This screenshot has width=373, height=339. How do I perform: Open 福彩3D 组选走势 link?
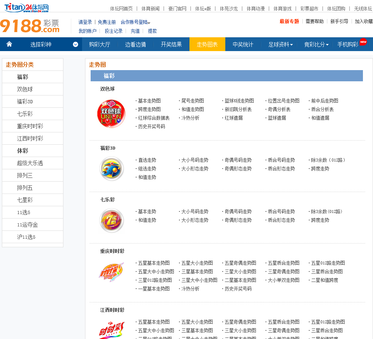tap(147, 169)
